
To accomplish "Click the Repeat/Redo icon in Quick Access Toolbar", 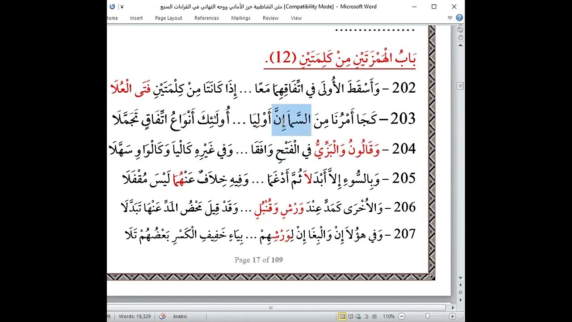I will [x=112, y=7].
